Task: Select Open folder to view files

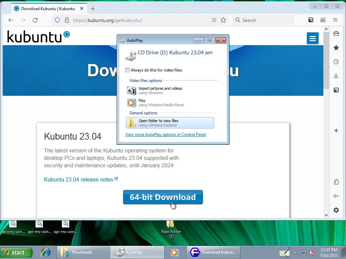Action: pyautogui.click(x=170, y=123)
